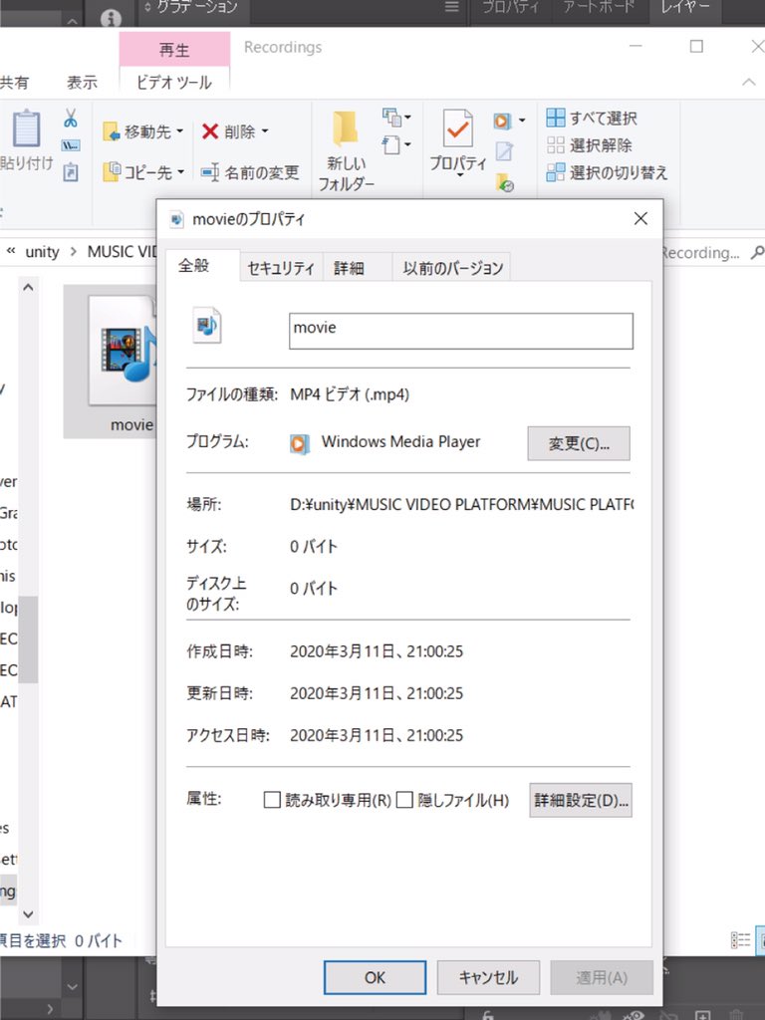Open the Move to (移動先) menu
765x1020 pixels.
tap(143, 132)
